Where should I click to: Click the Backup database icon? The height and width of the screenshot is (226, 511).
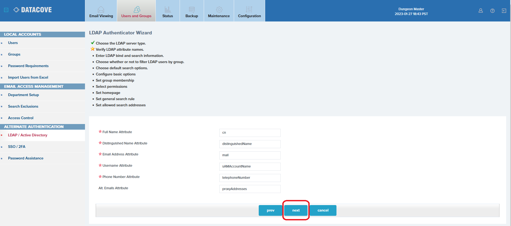tap(192, 10)
